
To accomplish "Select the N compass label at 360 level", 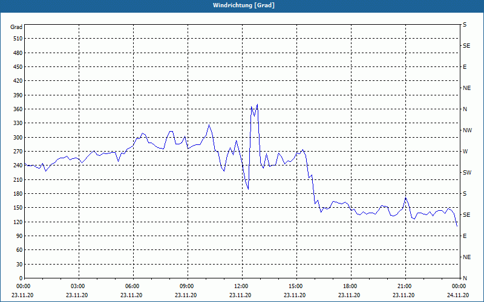I will tap(465, 109).
